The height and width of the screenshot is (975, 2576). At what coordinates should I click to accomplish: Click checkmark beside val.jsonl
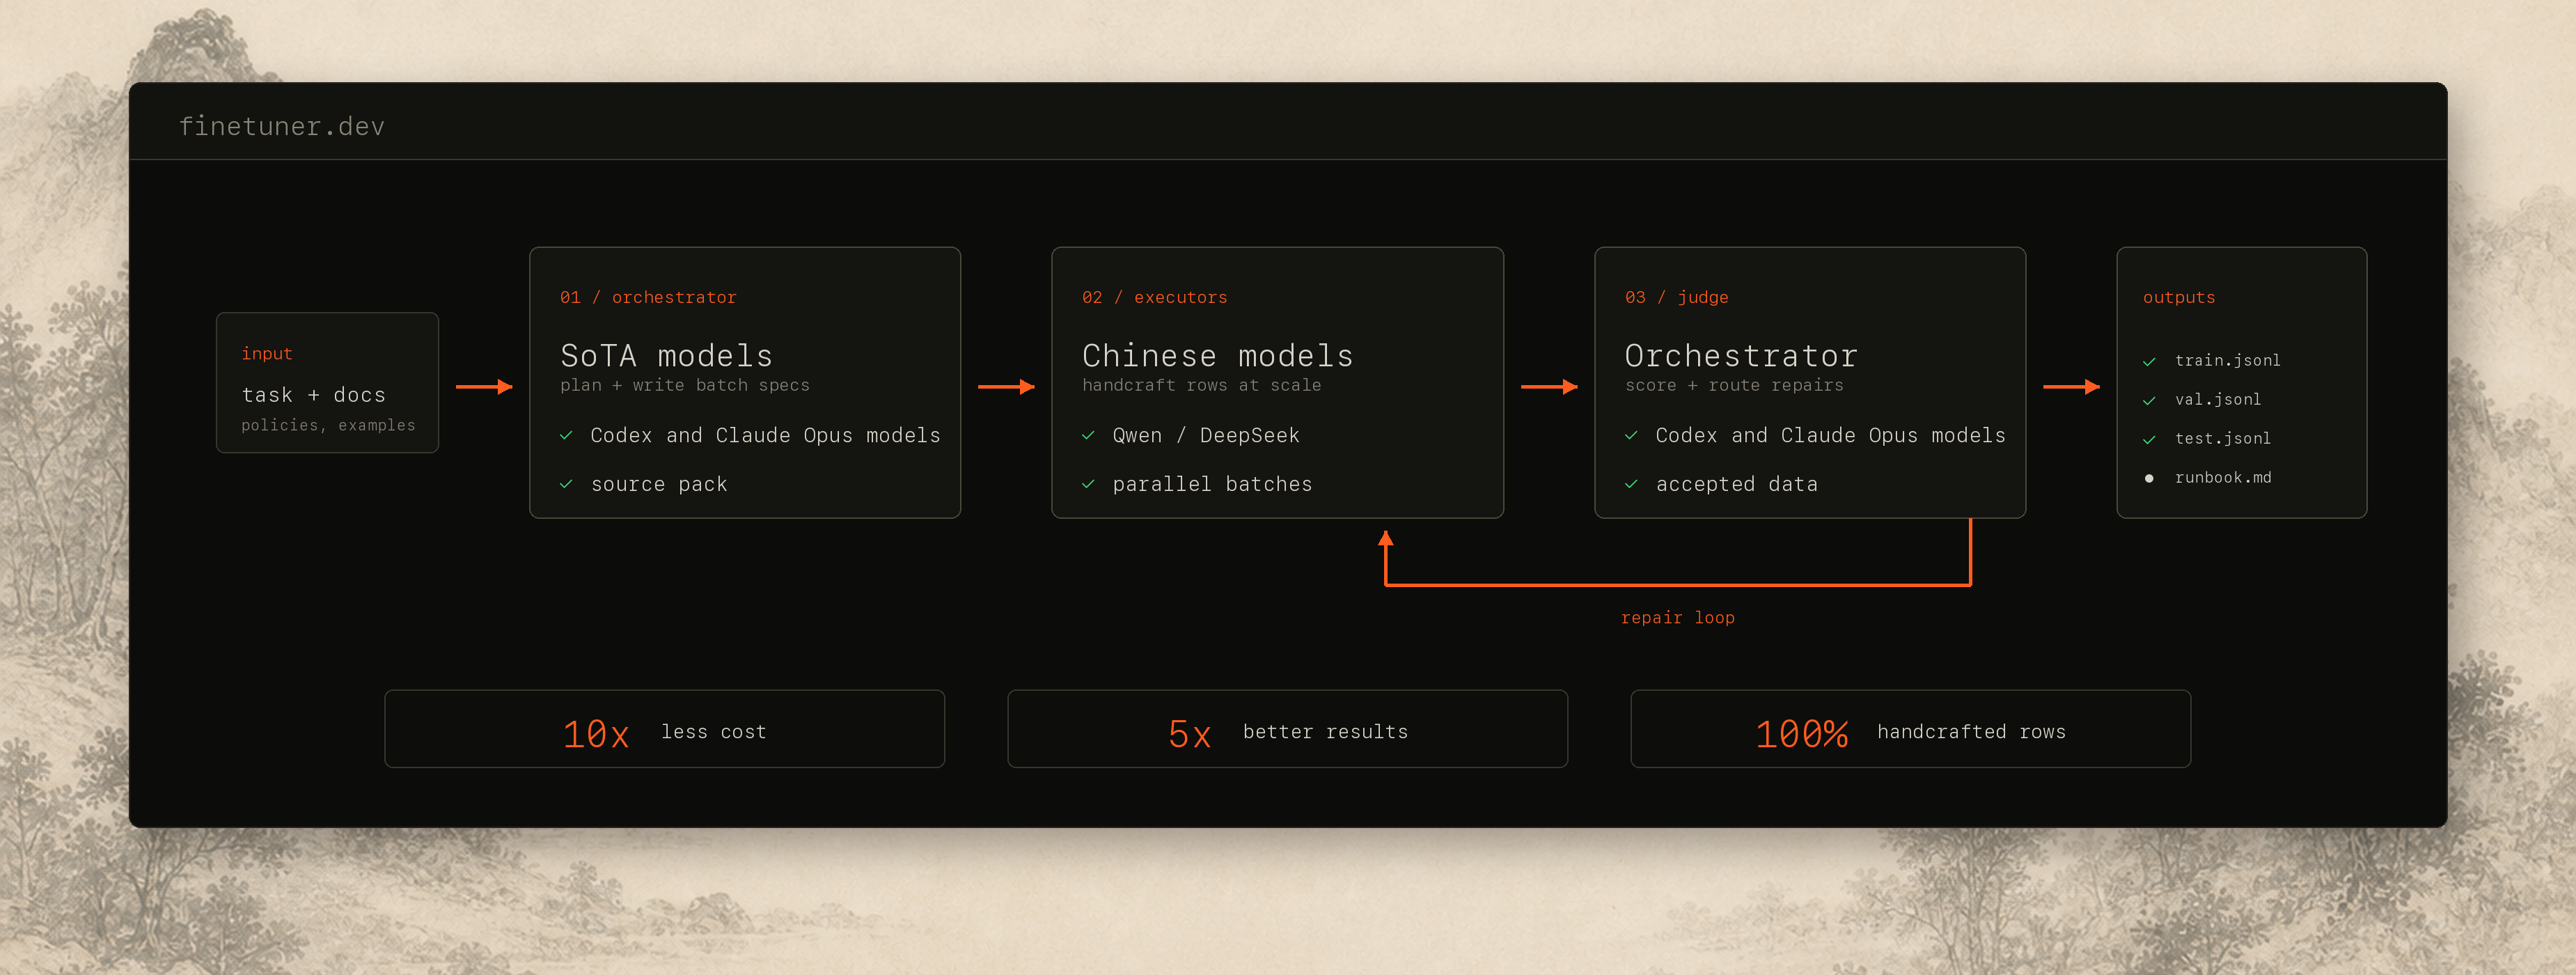[2149, 400]
